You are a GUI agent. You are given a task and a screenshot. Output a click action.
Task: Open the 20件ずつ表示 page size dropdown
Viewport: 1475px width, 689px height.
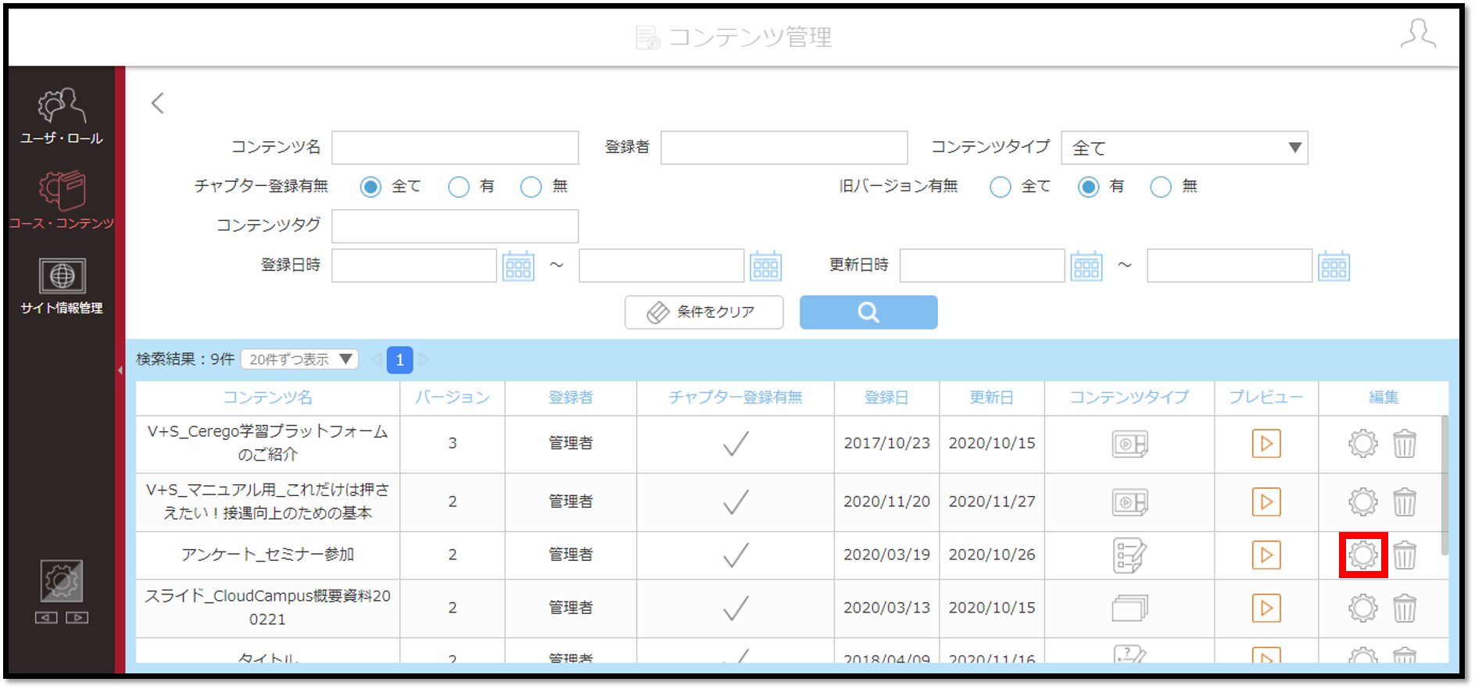click(300, 359)
